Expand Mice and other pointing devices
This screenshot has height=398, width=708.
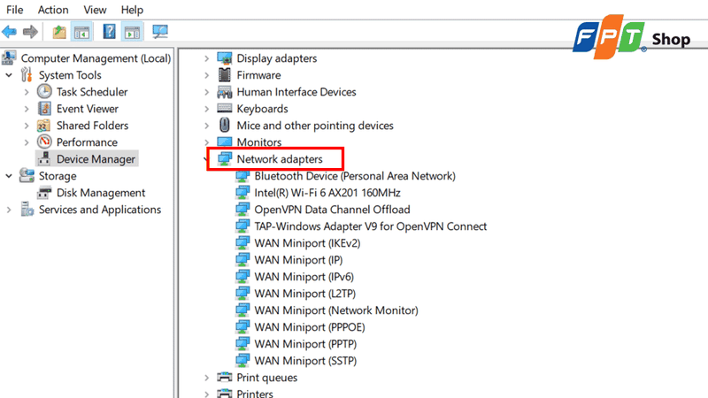coord(206,126)
